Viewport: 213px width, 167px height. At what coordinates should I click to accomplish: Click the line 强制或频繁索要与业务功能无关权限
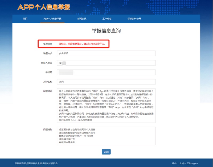[77, 133]
